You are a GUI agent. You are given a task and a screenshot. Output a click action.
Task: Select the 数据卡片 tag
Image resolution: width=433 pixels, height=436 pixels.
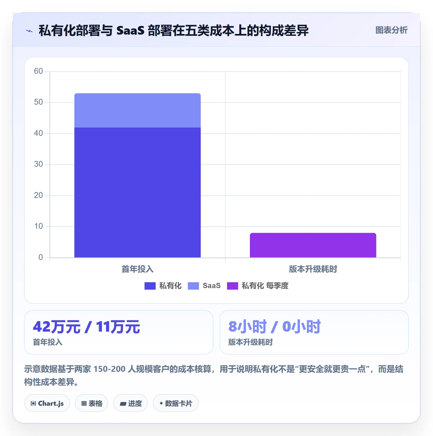tap(176, 403)
